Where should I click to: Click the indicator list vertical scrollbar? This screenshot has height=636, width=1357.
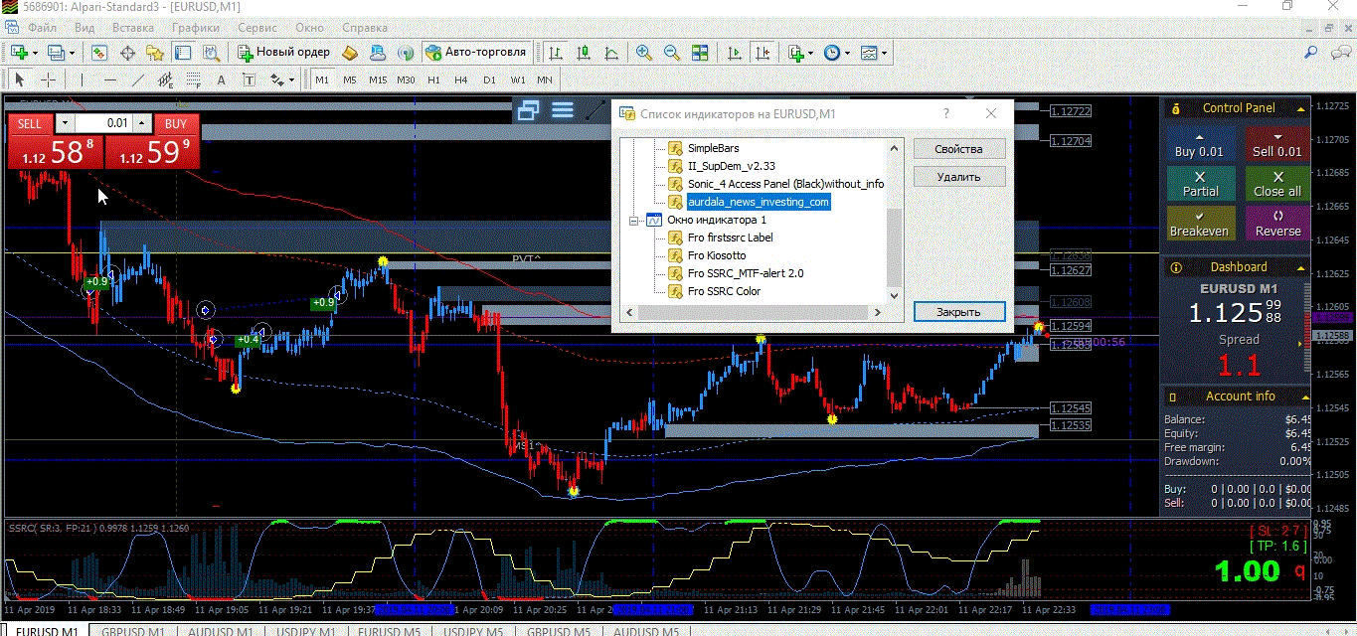893,221
